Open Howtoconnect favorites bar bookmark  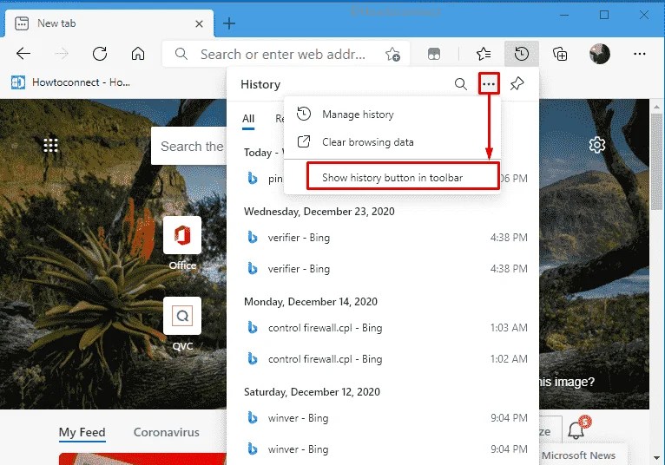(x=71, y=82)
